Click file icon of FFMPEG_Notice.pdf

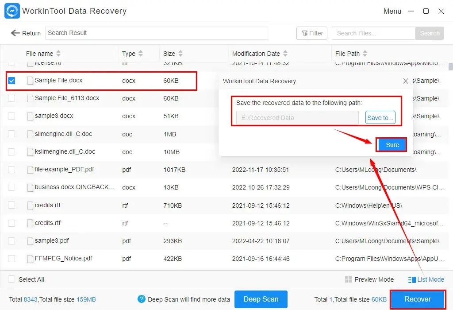coord(30,259)
